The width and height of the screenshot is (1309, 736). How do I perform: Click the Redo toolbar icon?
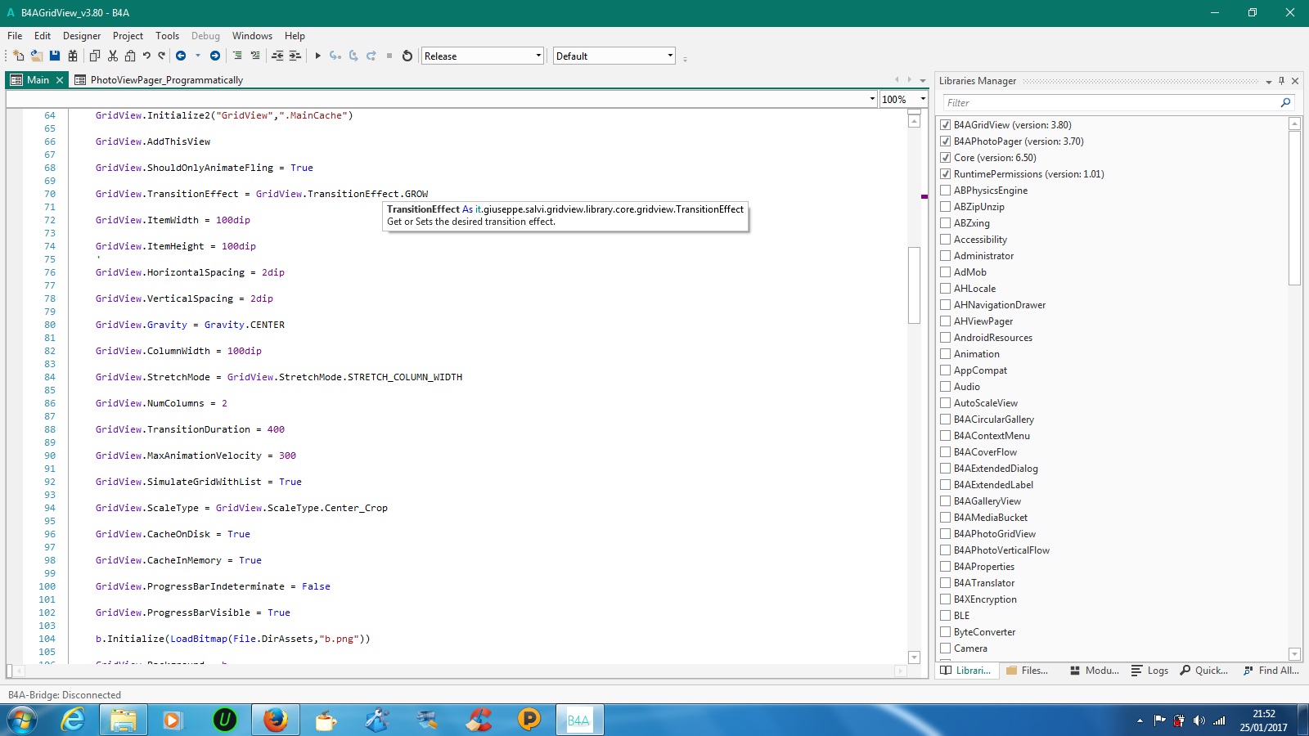click(x=161, y=56)
